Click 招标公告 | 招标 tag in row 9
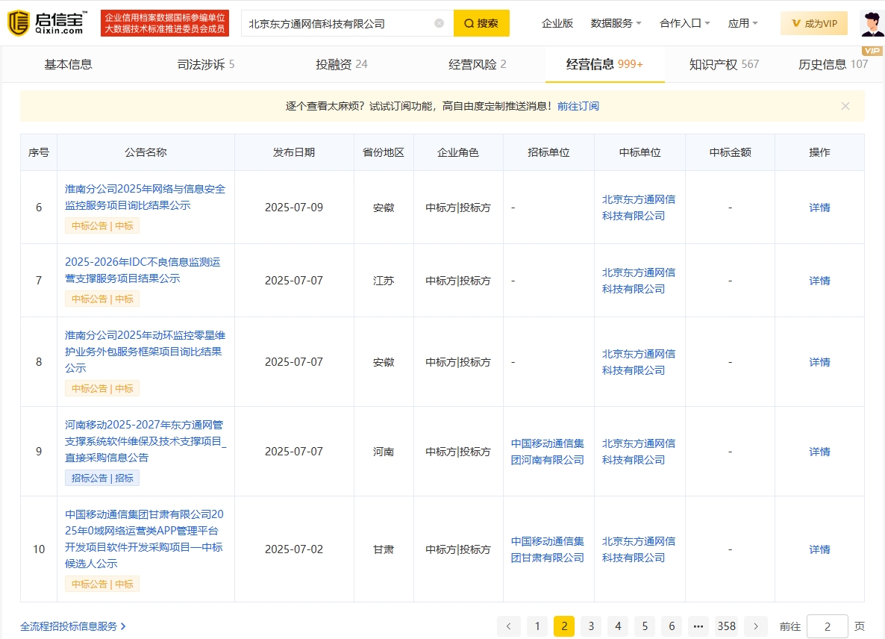This screenshot has width=885, height=639. (x=102, y=478)
